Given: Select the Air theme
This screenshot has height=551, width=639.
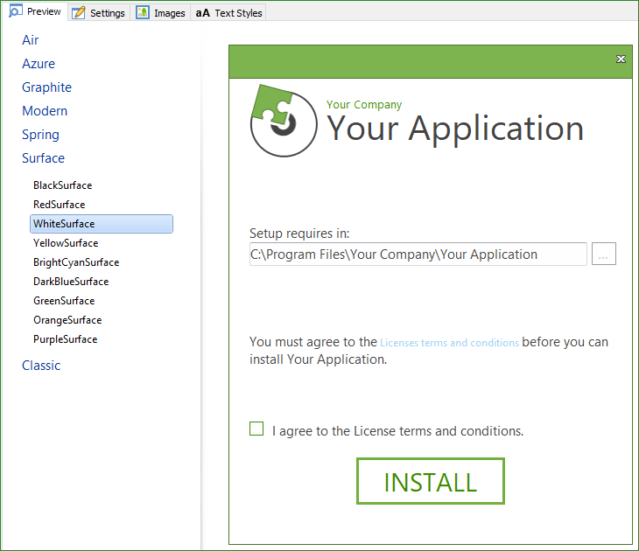Looking at the screenshot, I should coord(30,40).
